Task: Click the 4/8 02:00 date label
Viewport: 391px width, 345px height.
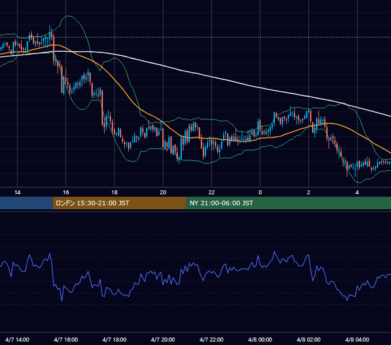Action: coord(308,339)
